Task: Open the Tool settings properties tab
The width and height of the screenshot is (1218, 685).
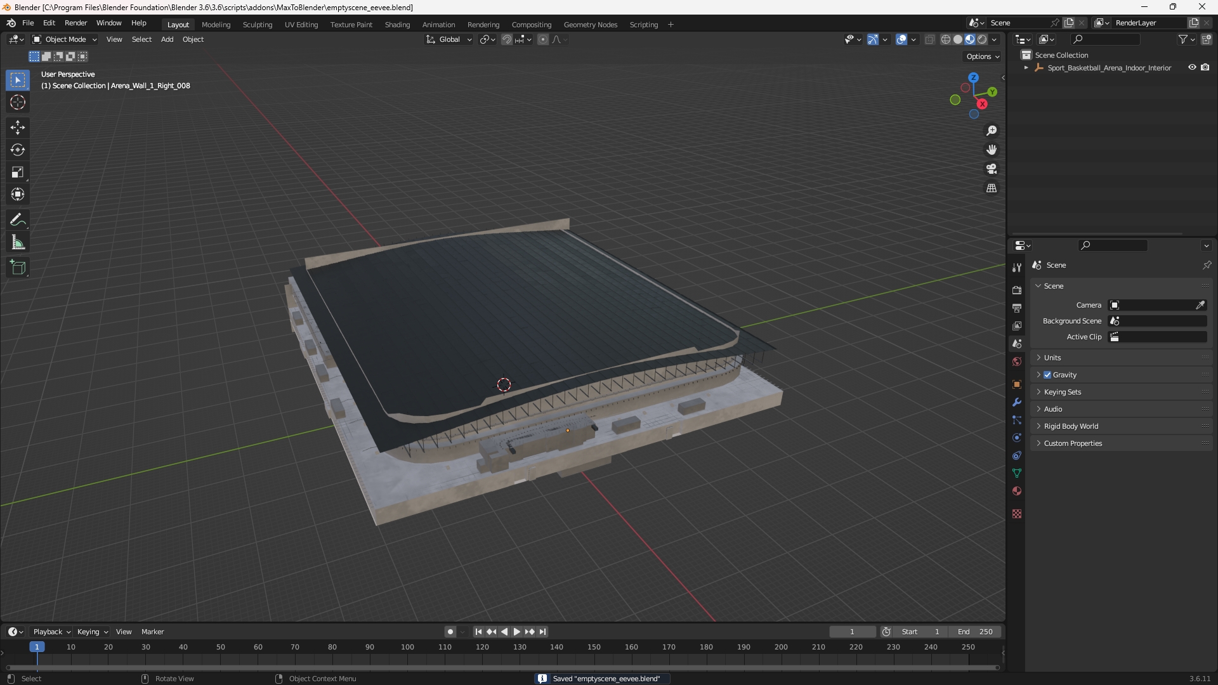Action: (x=1017, y=268)
